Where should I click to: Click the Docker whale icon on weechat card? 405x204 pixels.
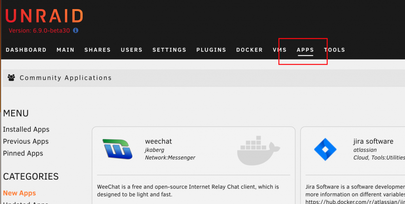point(259,150)
